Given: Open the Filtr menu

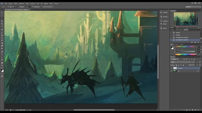Looking at the screenshot, I should [x=38, y=3].
